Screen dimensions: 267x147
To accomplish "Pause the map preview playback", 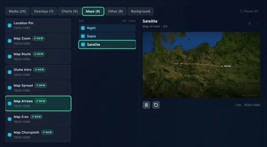I will coord(146,105).
